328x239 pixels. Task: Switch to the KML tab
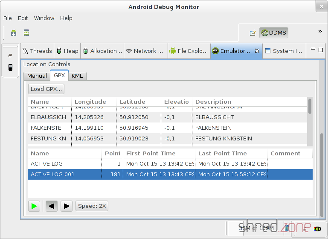pos(77,76)
